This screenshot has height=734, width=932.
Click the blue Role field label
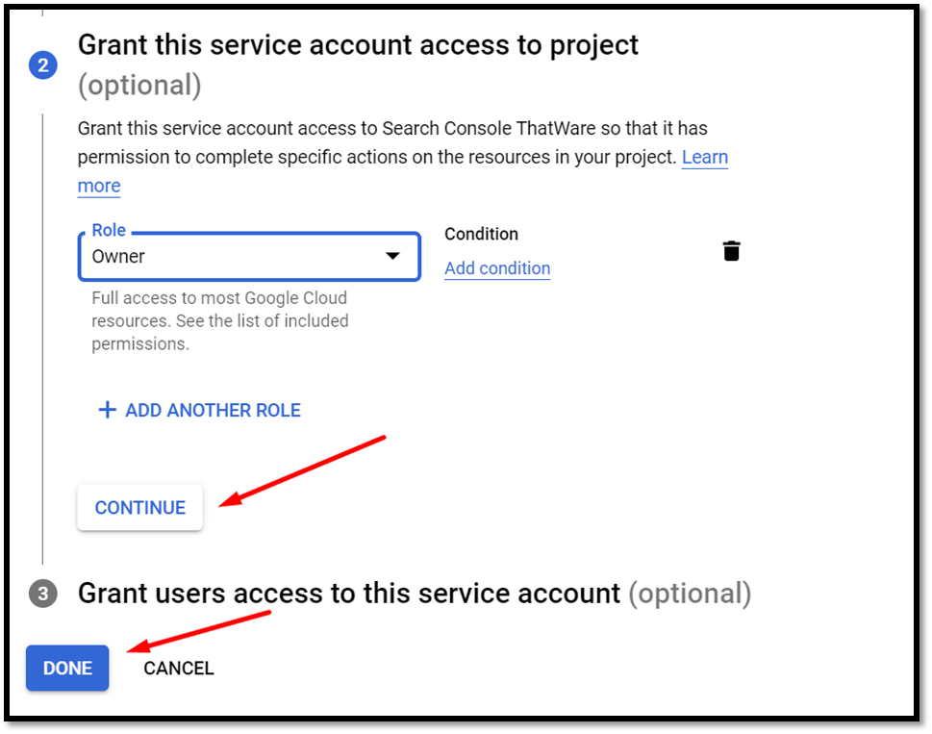click(109, 230)
